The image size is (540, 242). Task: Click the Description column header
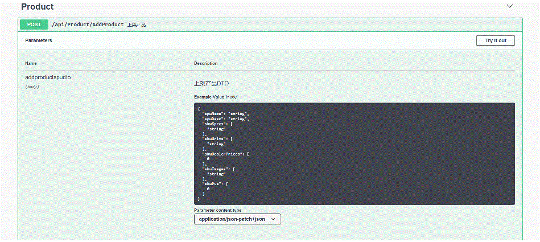click(205, 63)
